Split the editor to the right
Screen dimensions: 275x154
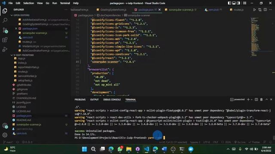coord(265,10)
